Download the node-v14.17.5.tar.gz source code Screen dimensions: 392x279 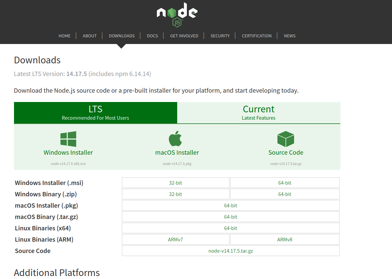pos(230,251)
